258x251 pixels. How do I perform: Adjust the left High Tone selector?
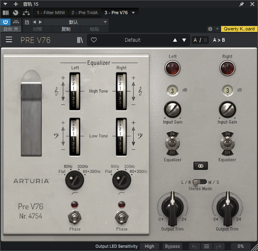pyautogui.click(x=75, y=91)
